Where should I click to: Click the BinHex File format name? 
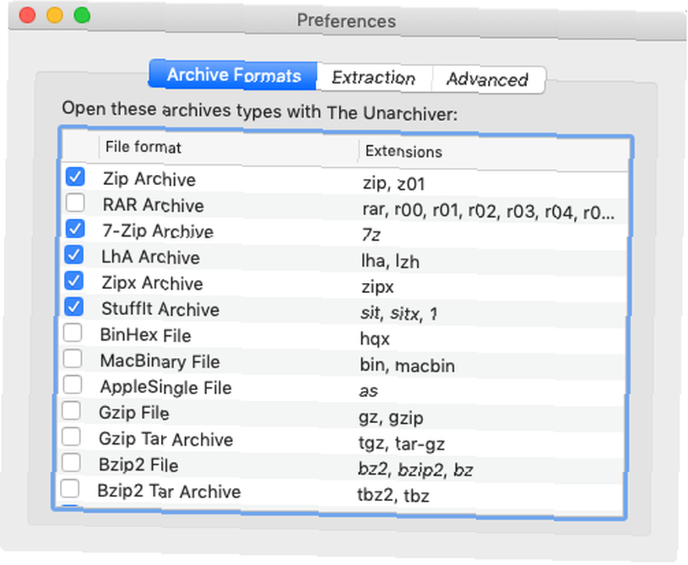(x=146, y=335)
